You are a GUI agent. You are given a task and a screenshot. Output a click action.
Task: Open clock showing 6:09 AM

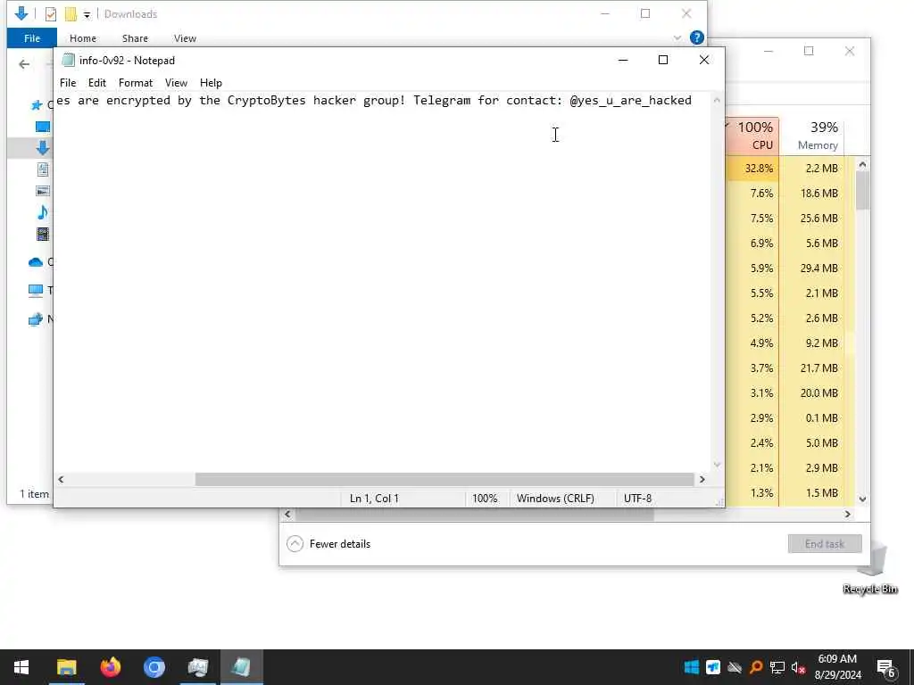837,667
